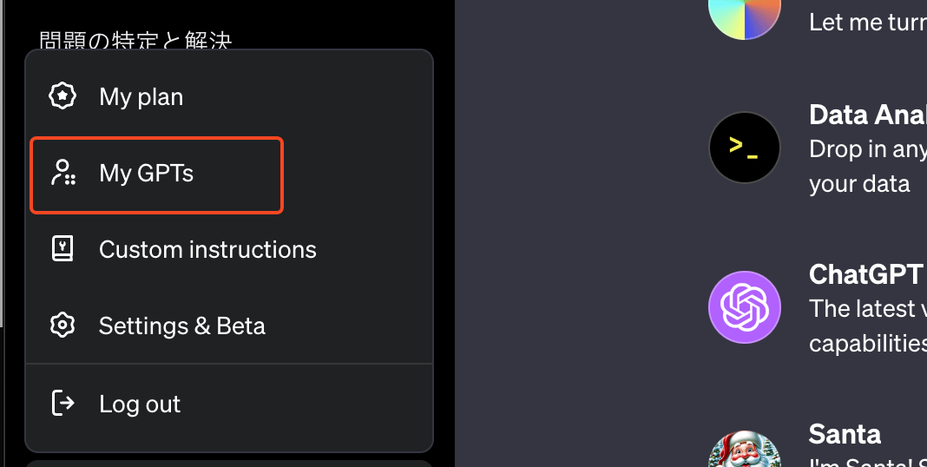This screenshot has height=467, width=927.
Task: Open the Data Analysis GPT title
Action: coord(867,115)
